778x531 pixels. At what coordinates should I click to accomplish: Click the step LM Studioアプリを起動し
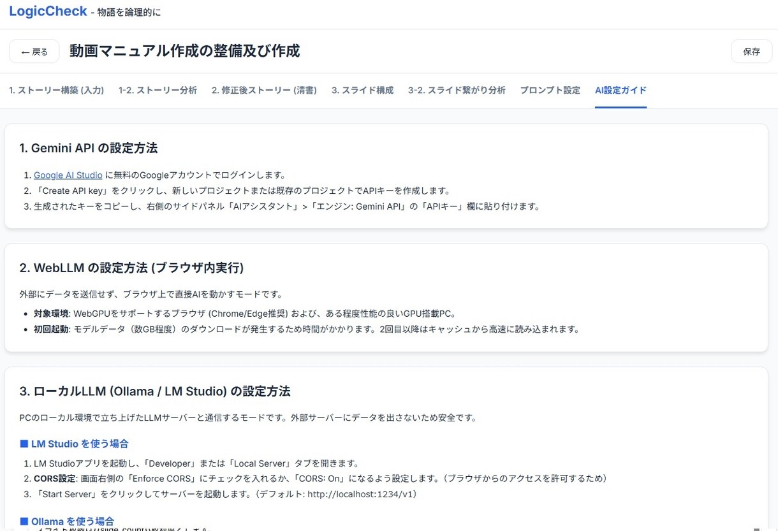[196, 463]
